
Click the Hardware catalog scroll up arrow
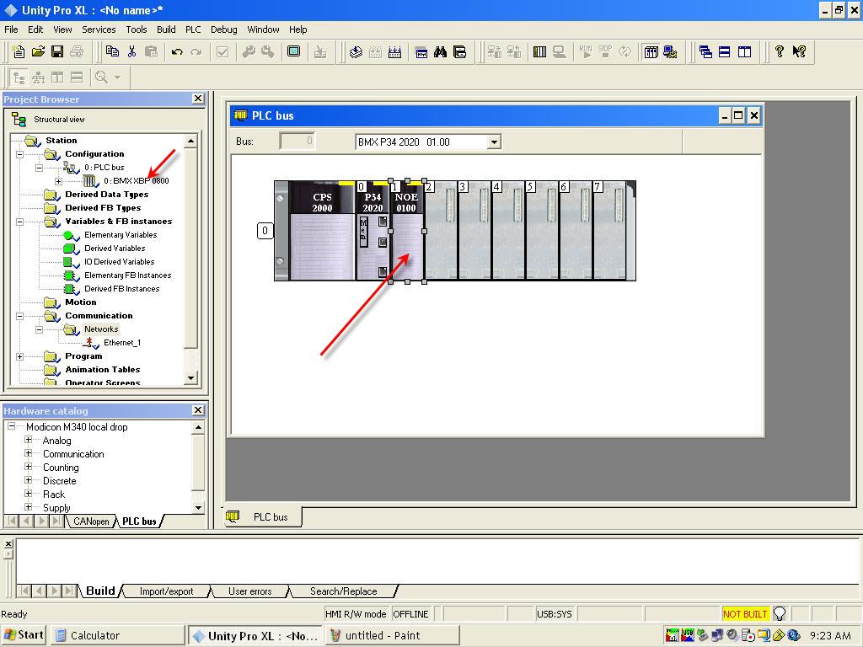pos(198,427)
